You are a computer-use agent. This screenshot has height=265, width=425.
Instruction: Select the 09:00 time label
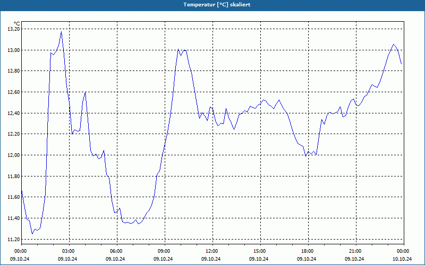coord(165,251)
